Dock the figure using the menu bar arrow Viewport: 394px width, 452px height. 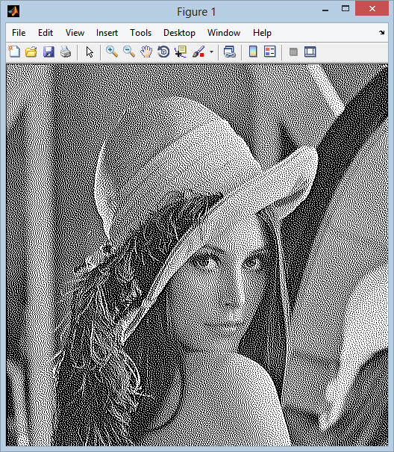pos(382,33)
